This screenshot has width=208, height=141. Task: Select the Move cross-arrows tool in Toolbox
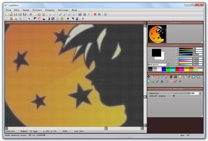click(x=149, y=77)
